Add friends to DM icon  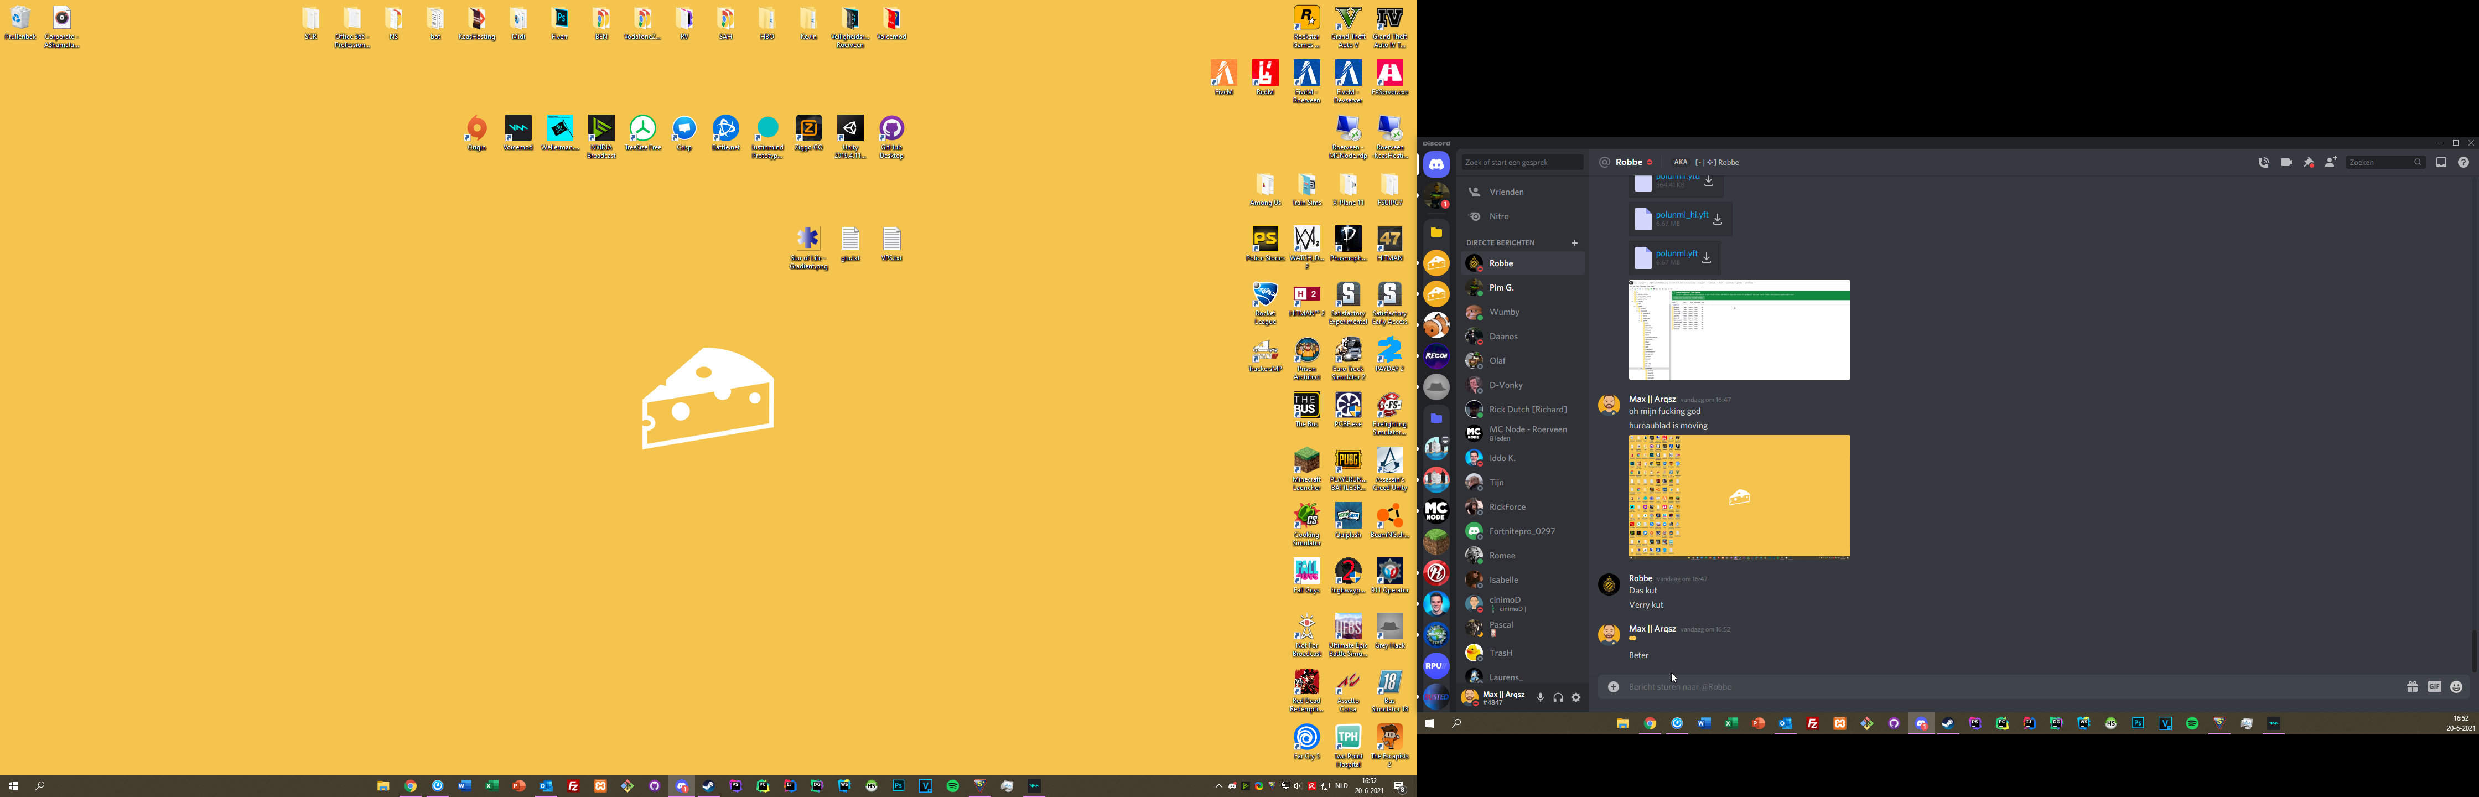[2330, 163]
